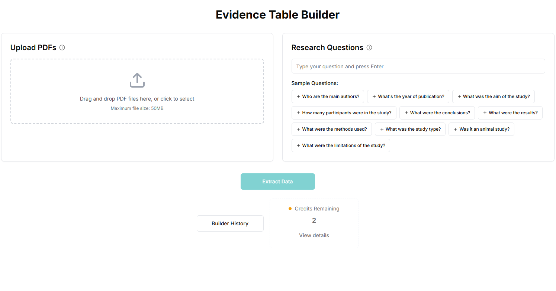Add the 'What were the methods used?' question

pyautogui.click(x=332, y=129)
